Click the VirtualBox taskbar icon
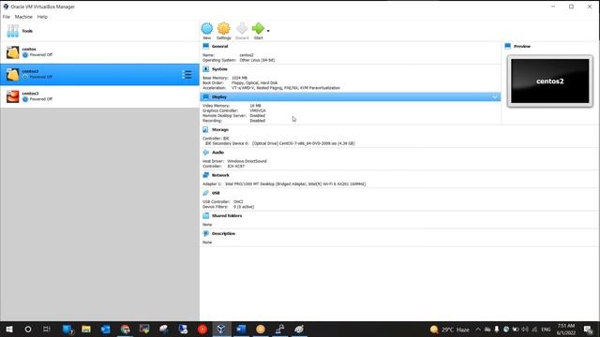Screen dimensions: 600x337 (221, 329)
